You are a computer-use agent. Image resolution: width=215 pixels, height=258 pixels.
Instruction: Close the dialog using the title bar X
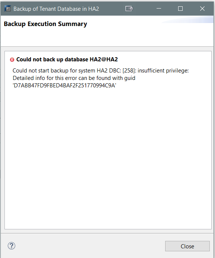click(x=202, y=9)
